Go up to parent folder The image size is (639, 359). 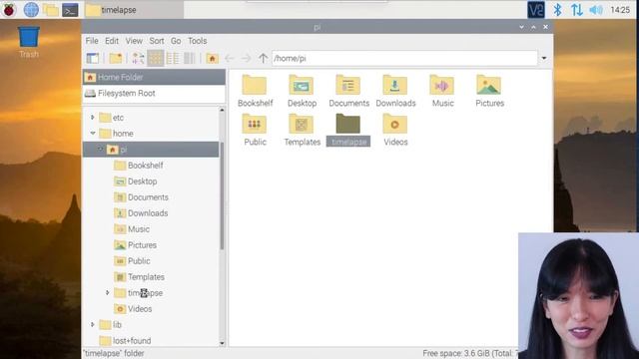tap(263, 58)
